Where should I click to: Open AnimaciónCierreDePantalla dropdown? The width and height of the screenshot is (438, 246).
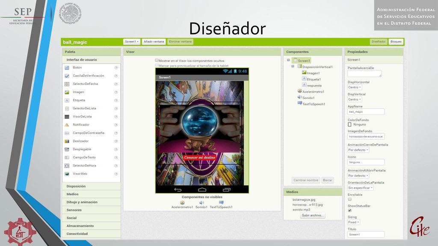[358, 150]
